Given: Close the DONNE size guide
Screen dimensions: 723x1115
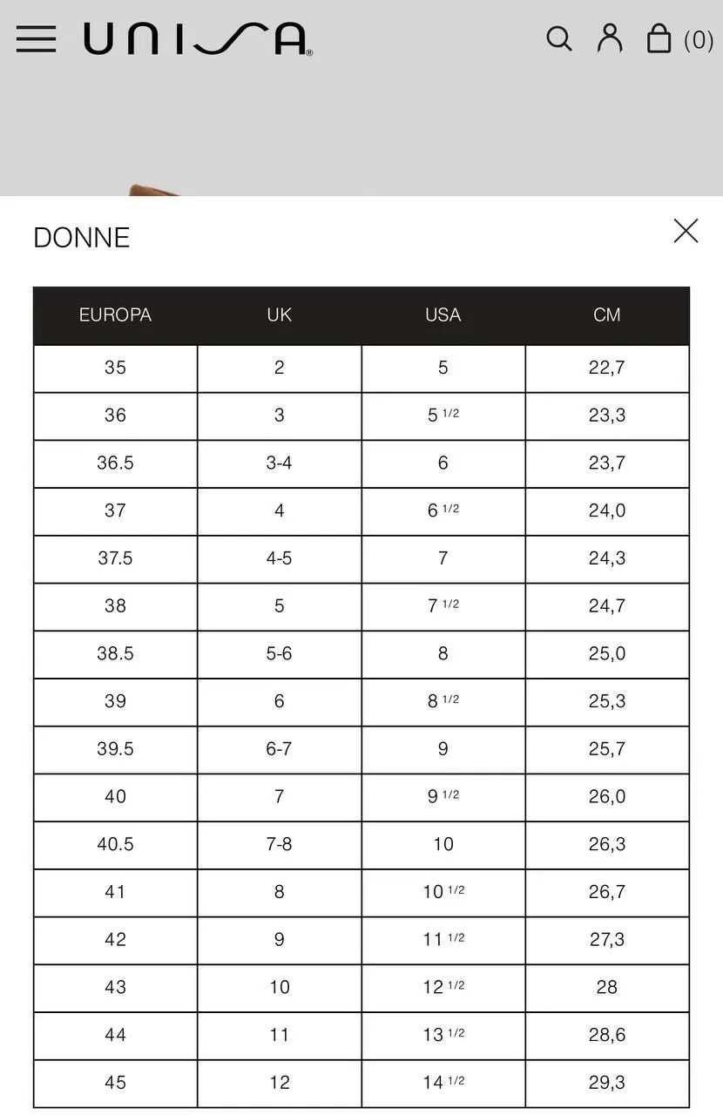Looking at the screenshot, I should [x=686, y=231].
